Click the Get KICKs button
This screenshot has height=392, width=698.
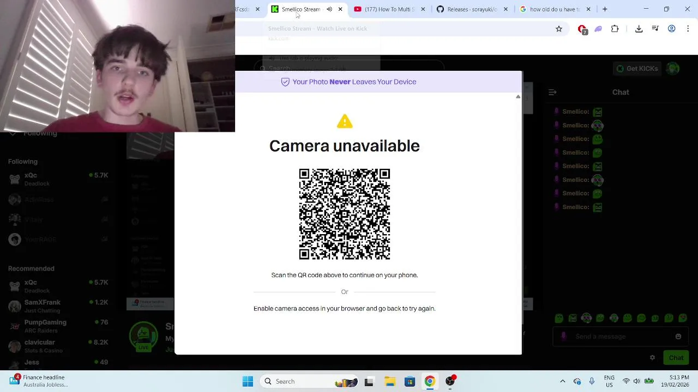click(x=637, y=69)
